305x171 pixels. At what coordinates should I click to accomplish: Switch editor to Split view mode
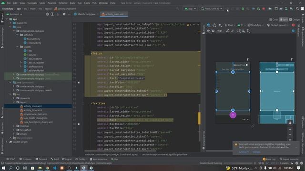click(x=284, y=19)
